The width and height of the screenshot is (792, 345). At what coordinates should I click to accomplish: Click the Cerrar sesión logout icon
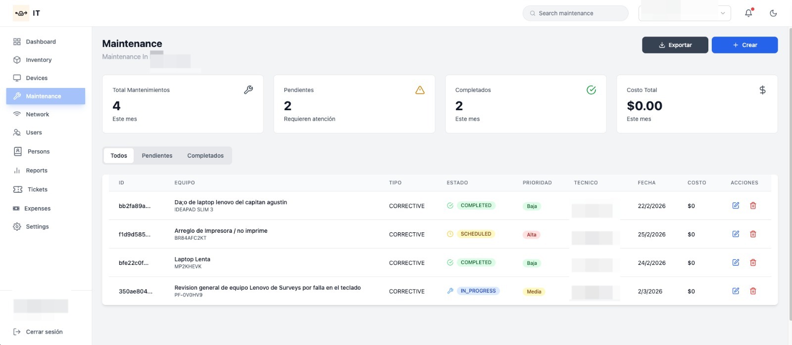17,332
